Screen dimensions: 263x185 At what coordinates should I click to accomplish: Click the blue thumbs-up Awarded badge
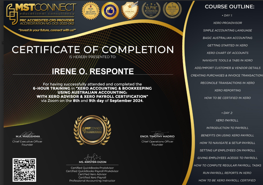(x=110, y=11)
